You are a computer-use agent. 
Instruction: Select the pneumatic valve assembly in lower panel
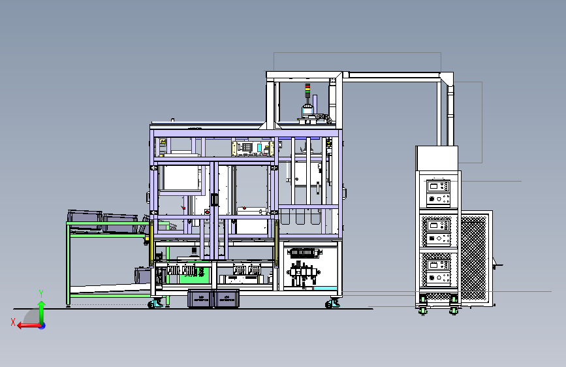point(302,276)
